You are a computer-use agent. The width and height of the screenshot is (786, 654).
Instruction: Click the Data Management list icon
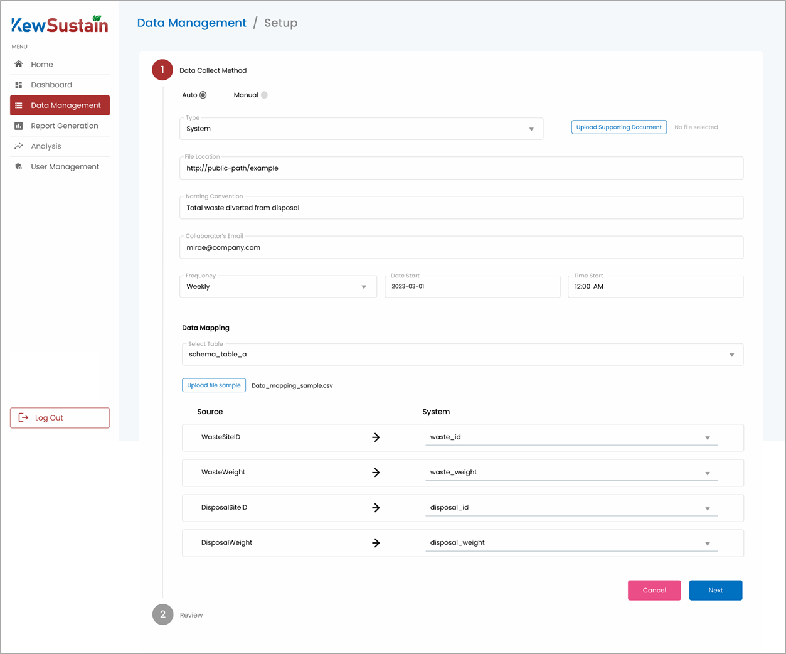tap(19, 105)
